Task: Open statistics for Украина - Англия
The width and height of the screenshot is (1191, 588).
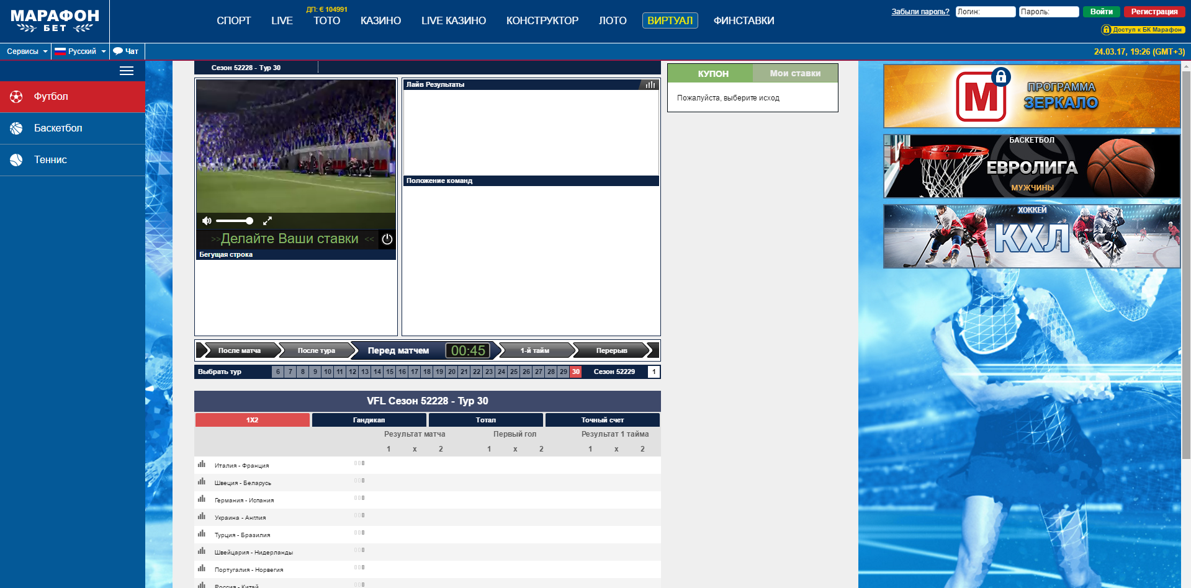Action: (x=202, y=516)
